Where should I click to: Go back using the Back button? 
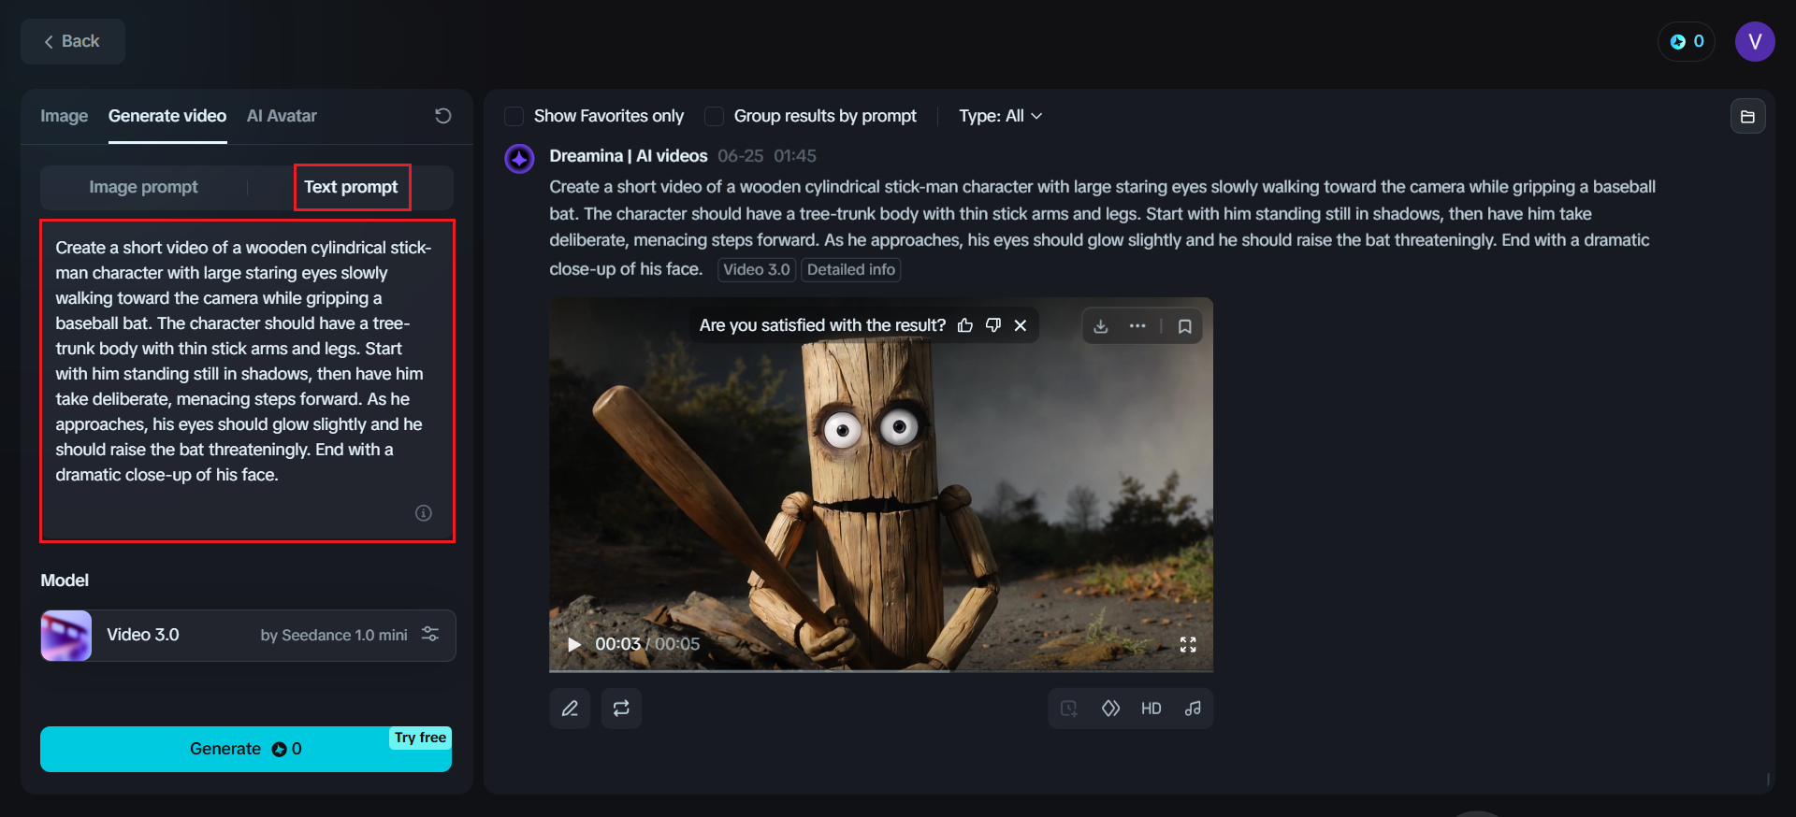(73, 41)
